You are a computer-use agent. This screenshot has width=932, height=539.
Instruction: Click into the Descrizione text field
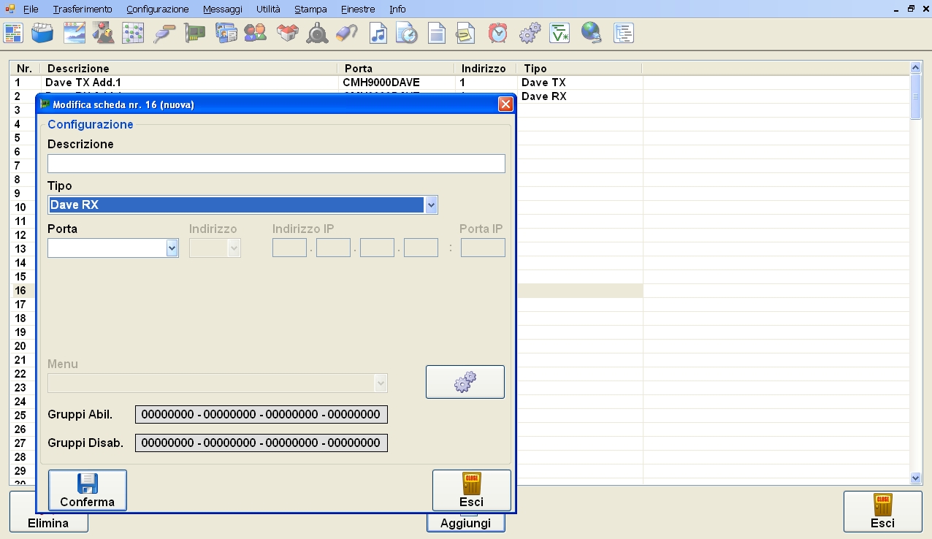point(276,164)
